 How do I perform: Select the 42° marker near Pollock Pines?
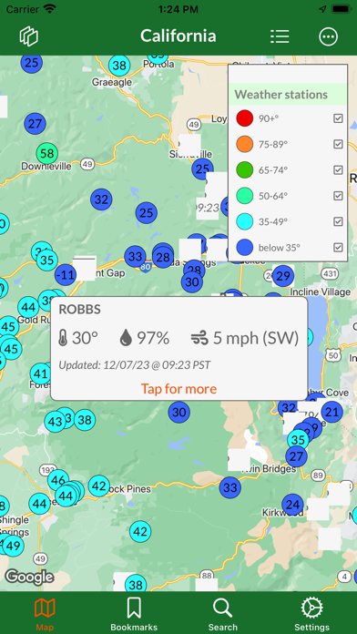[x=99, y=486]
